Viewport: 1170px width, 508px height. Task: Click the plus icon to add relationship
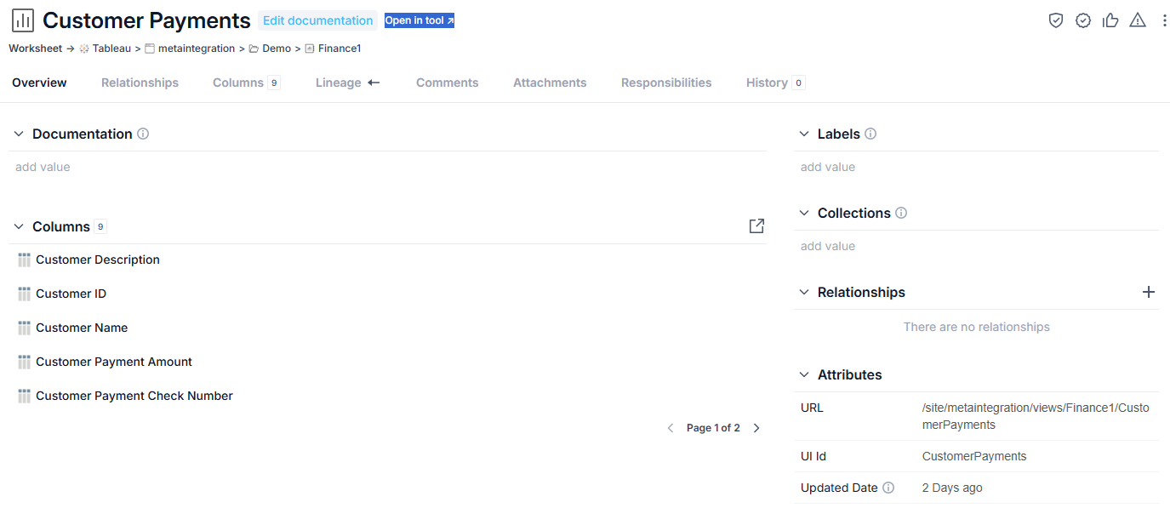point(1149,292)
